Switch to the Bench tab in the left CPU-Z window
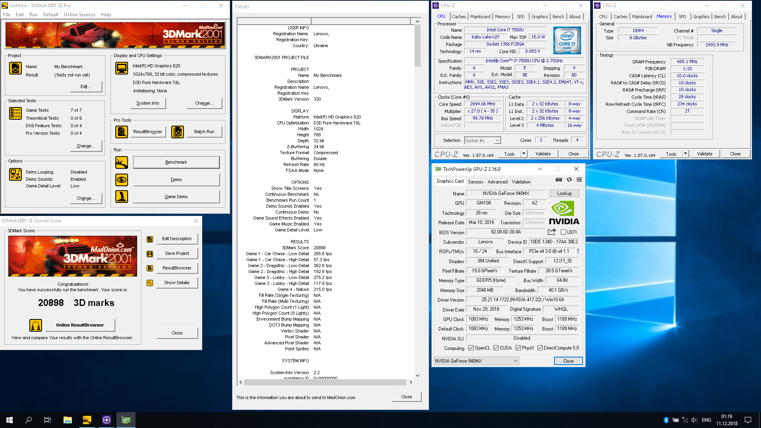Viewport: 761px width, 428px height. point(558,17)
